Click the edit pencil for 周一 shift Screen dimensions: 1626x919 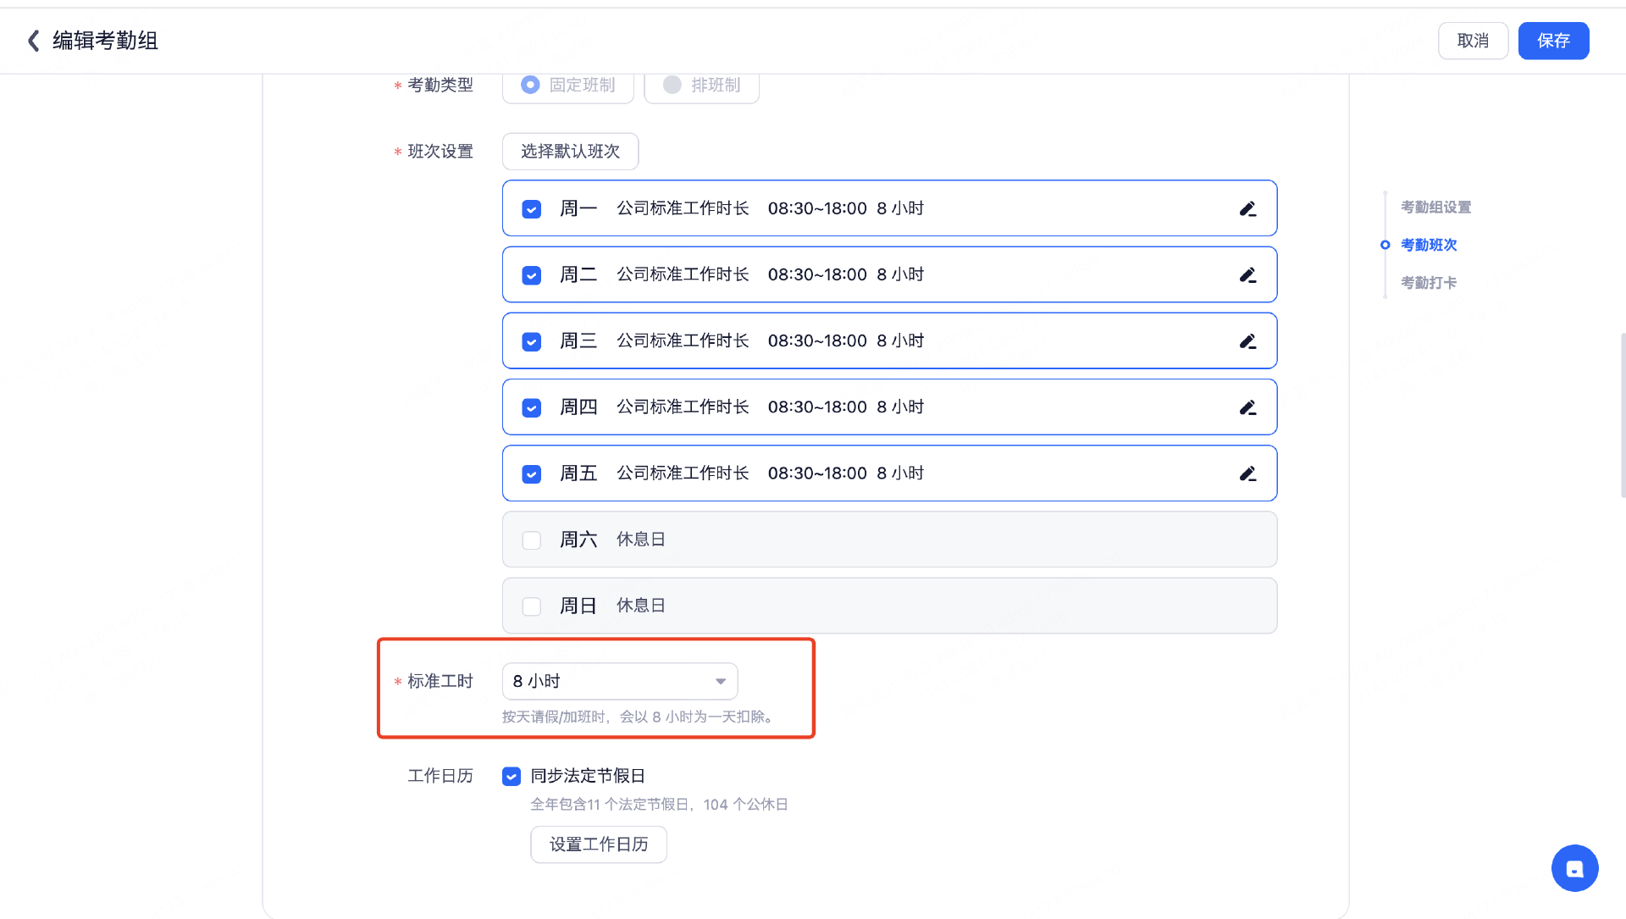tap(1247, 208)
